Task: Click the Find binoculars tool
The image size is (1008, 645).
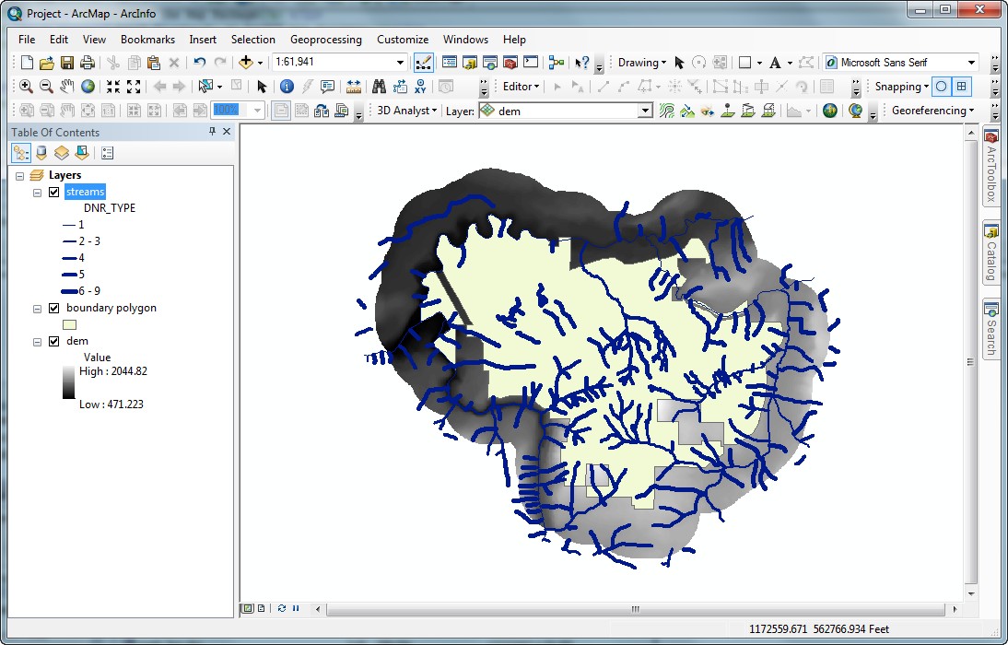Action: pyautogui.click(x=379, y=87)
